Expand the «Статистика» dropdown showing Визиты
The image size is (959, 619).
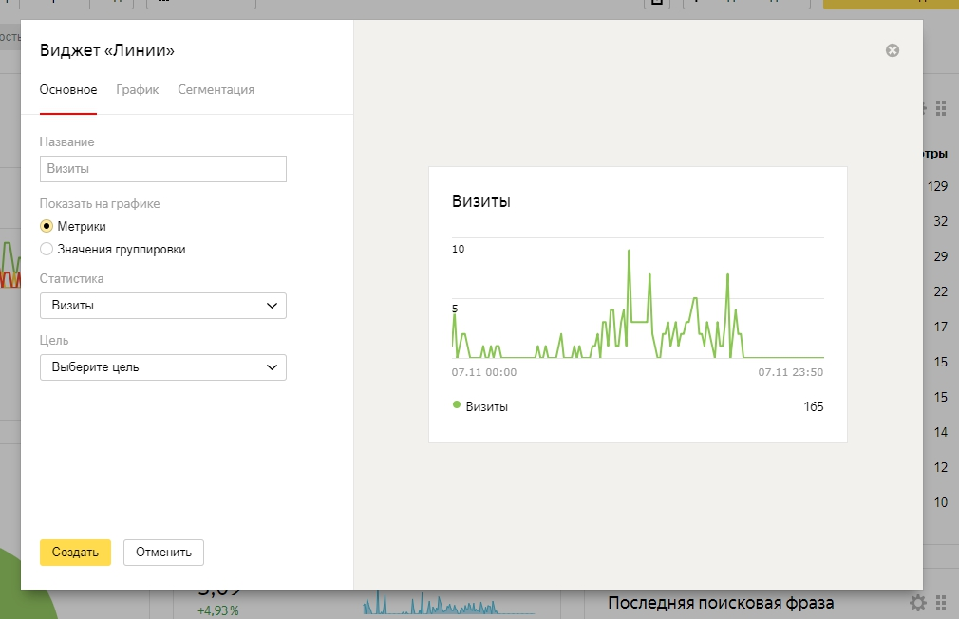[163, 306]
